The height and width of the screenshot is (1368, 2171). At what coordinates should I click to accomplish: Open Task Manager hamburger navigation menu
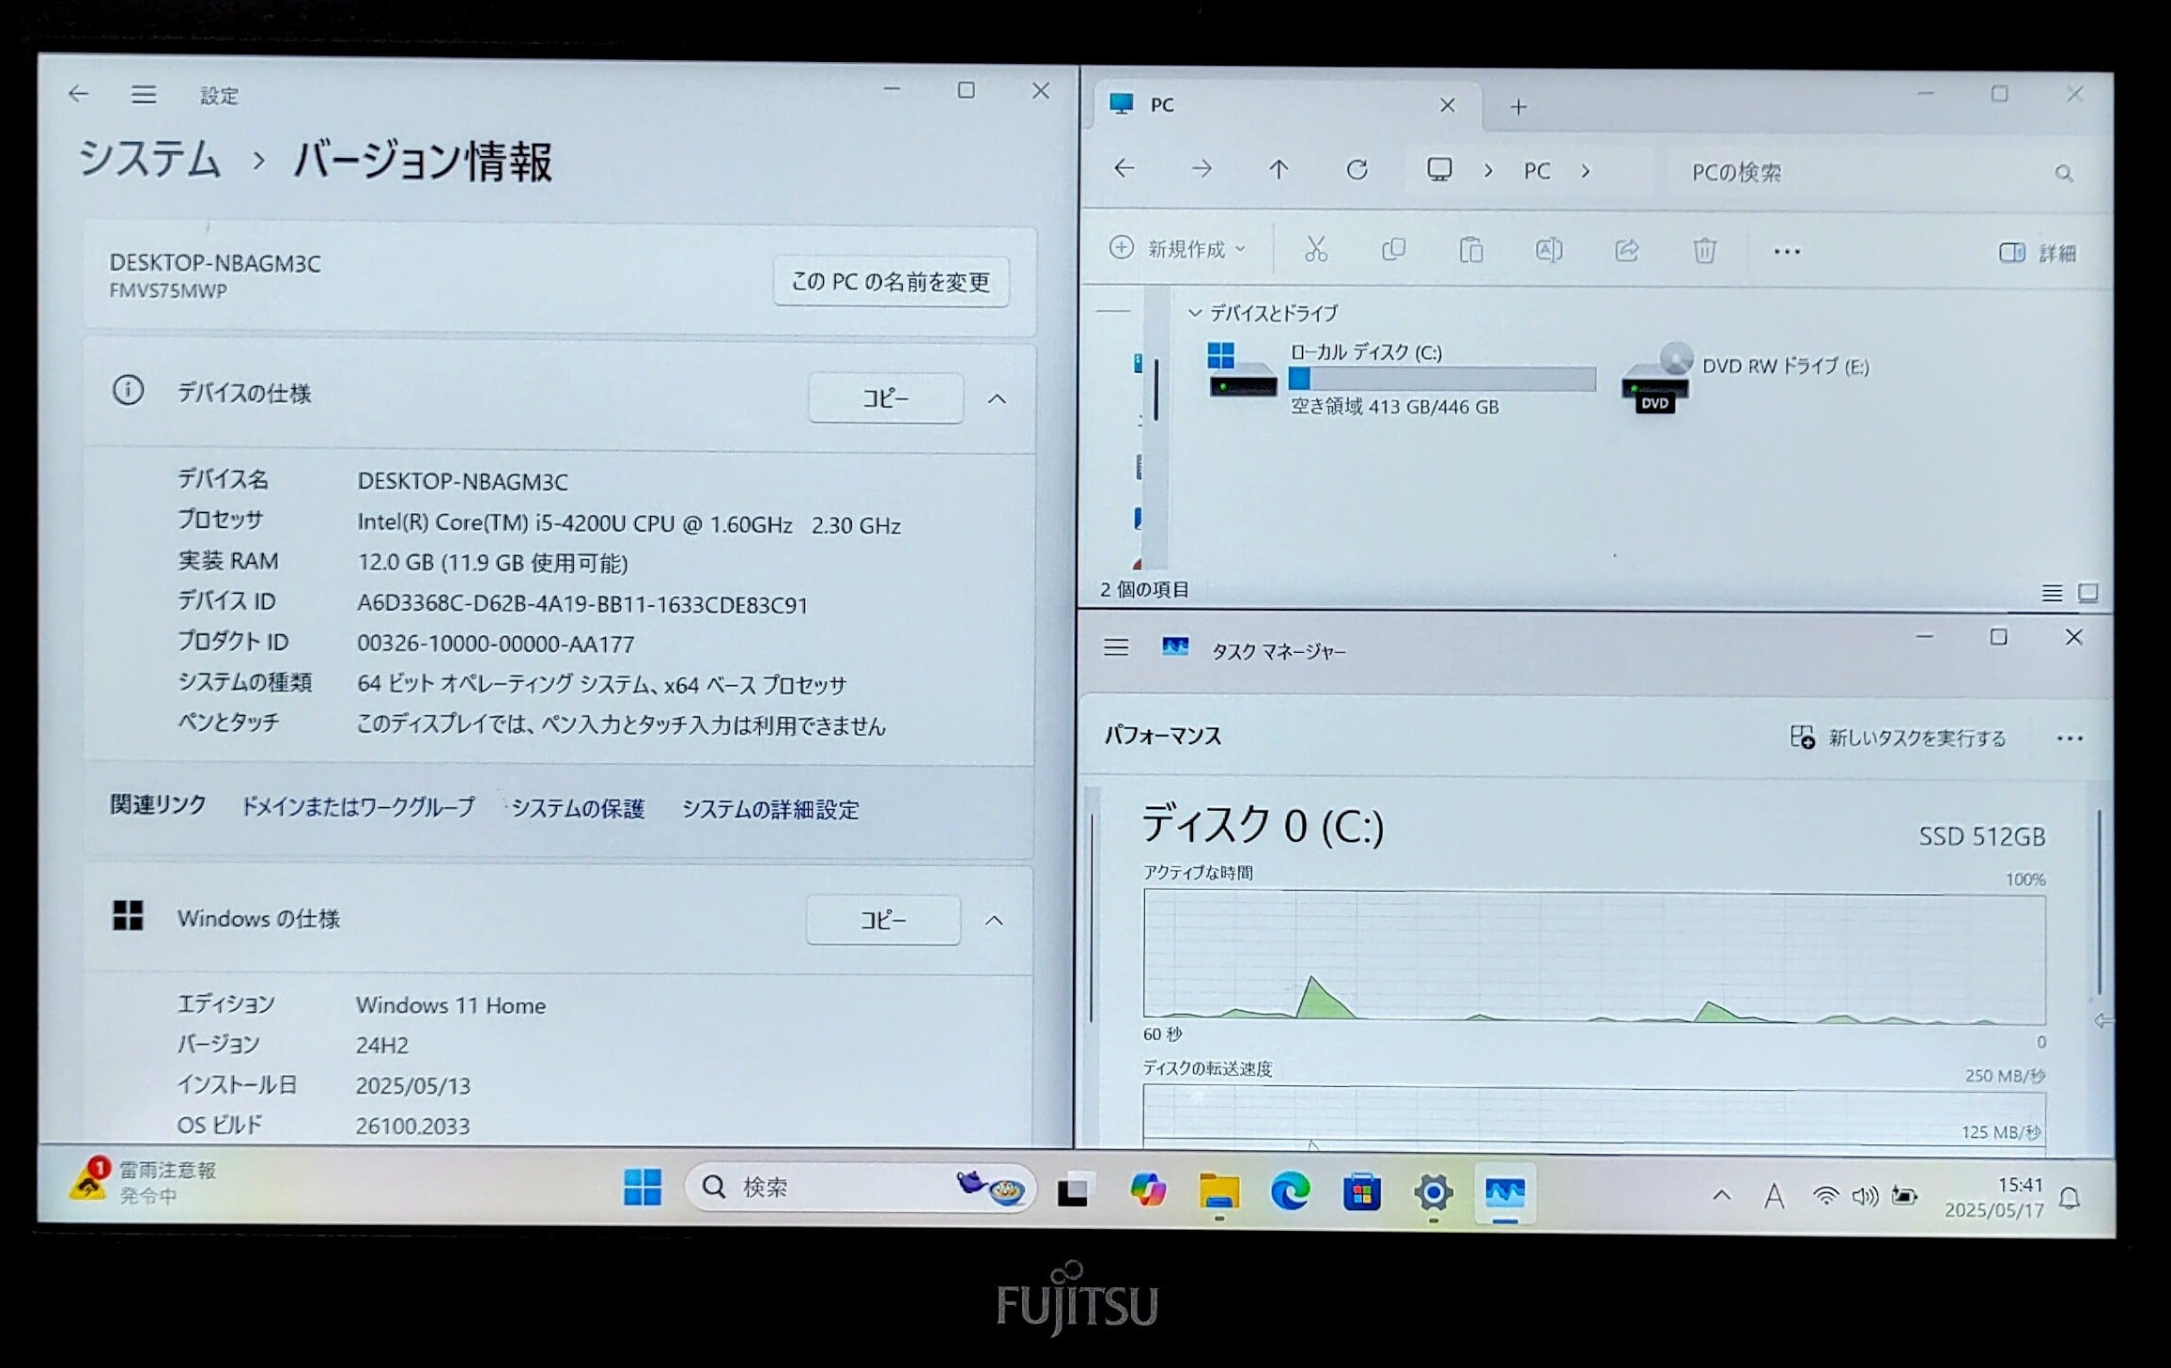pos(1116,647)
